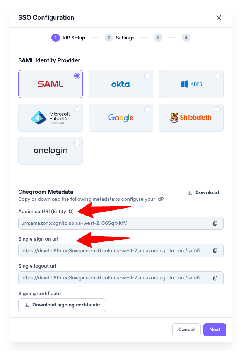This screenshot has width=241, height=351.
Task: Click the download icon in signing certificate button
Action: (27, 305)
